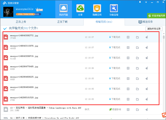Open file mmexport1462864776485.jpg via its document icon
The image size is (166, 120).
(128, 68)
